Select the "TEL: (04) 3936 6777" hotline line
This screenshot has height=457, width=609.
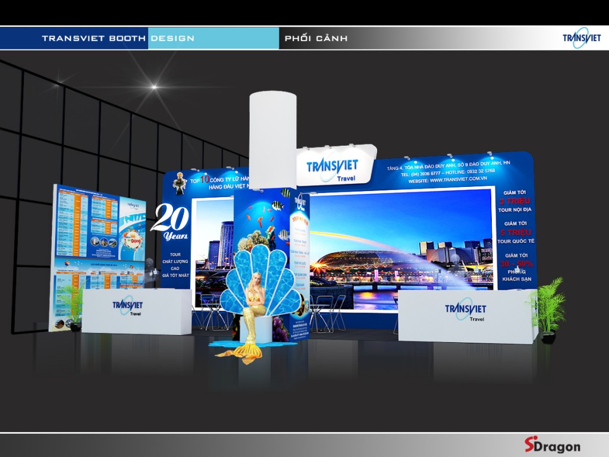(448, 173)
